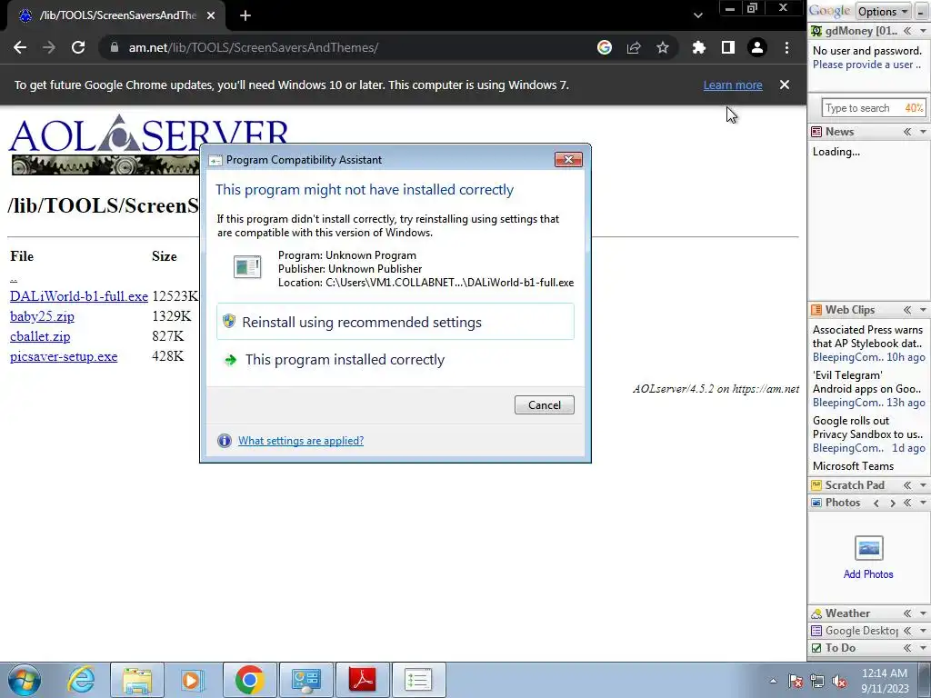
Task: Focus the Type to search box
Action: (x=874, y=108)
